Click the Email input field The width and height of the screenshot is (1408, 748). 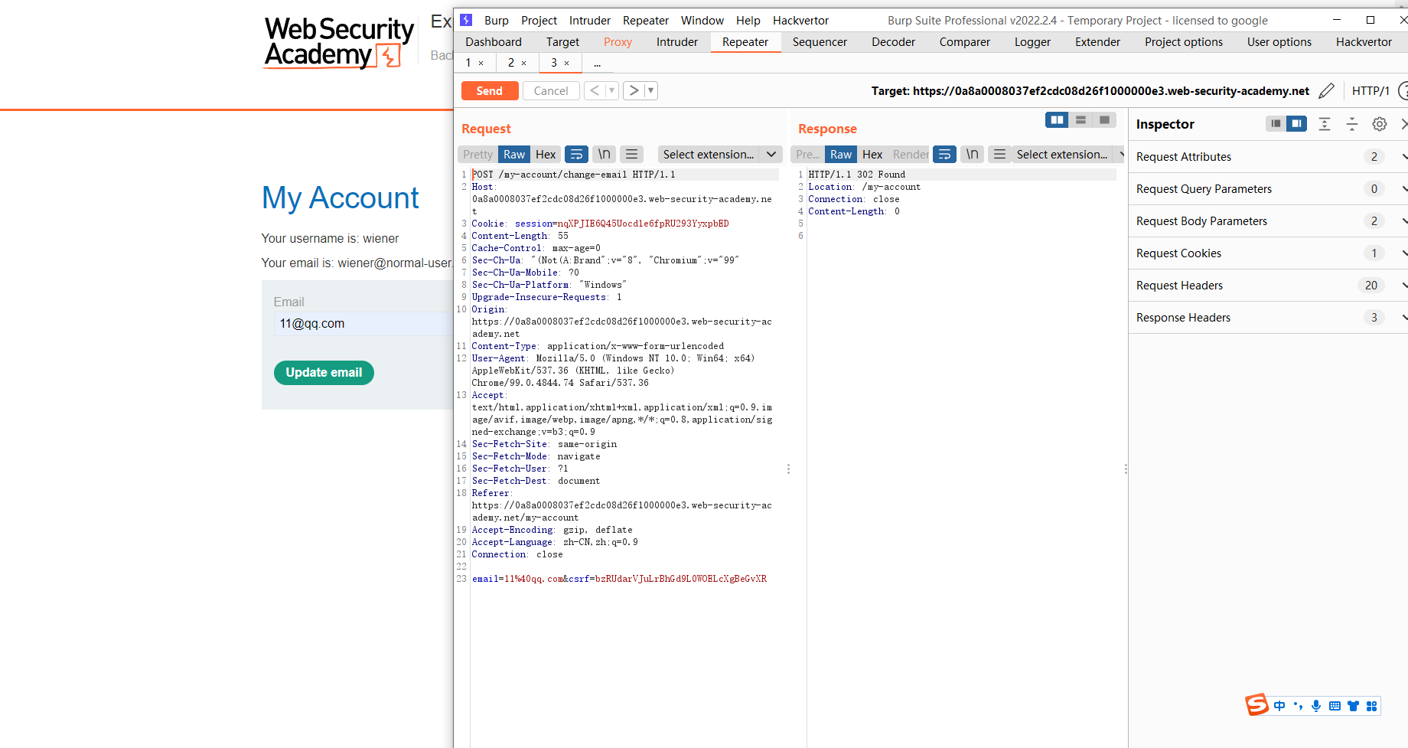[x=363, y=324]
